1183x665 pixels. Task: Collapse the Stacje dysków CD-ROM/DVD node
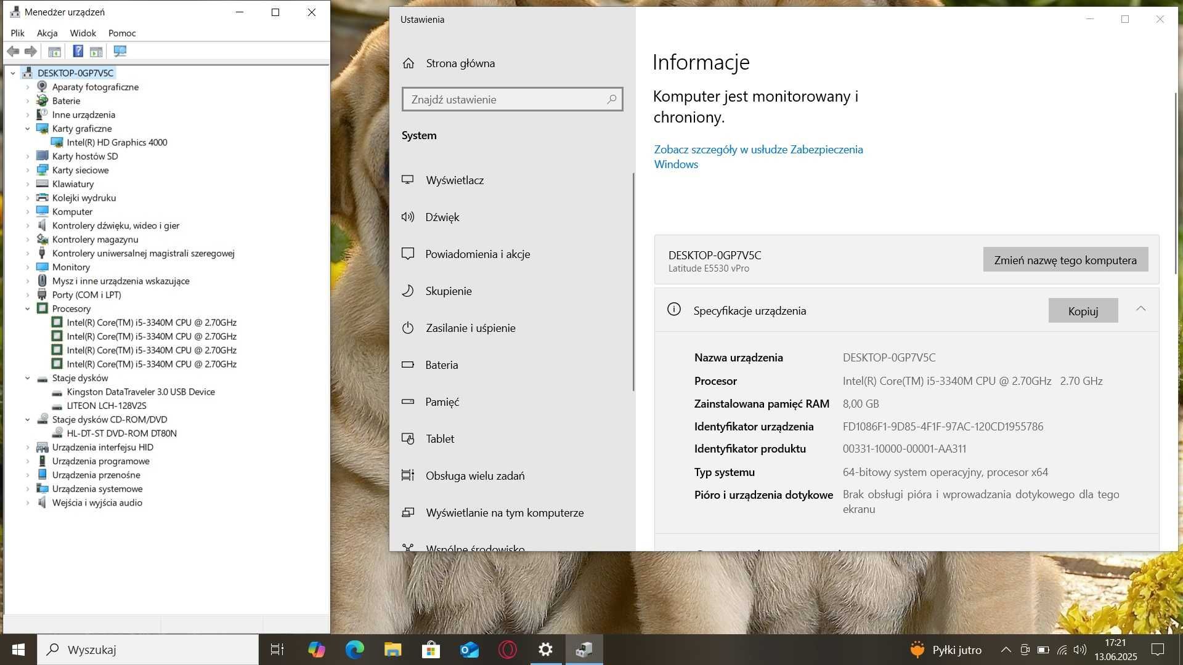27,419
